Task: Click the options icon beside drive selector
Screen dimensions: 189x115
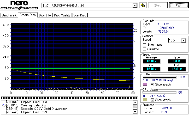Action: pos(143,5)
